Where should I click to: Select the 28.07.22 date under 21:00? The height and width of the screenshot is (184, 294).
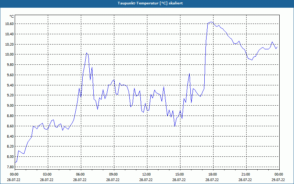(245, 180)
